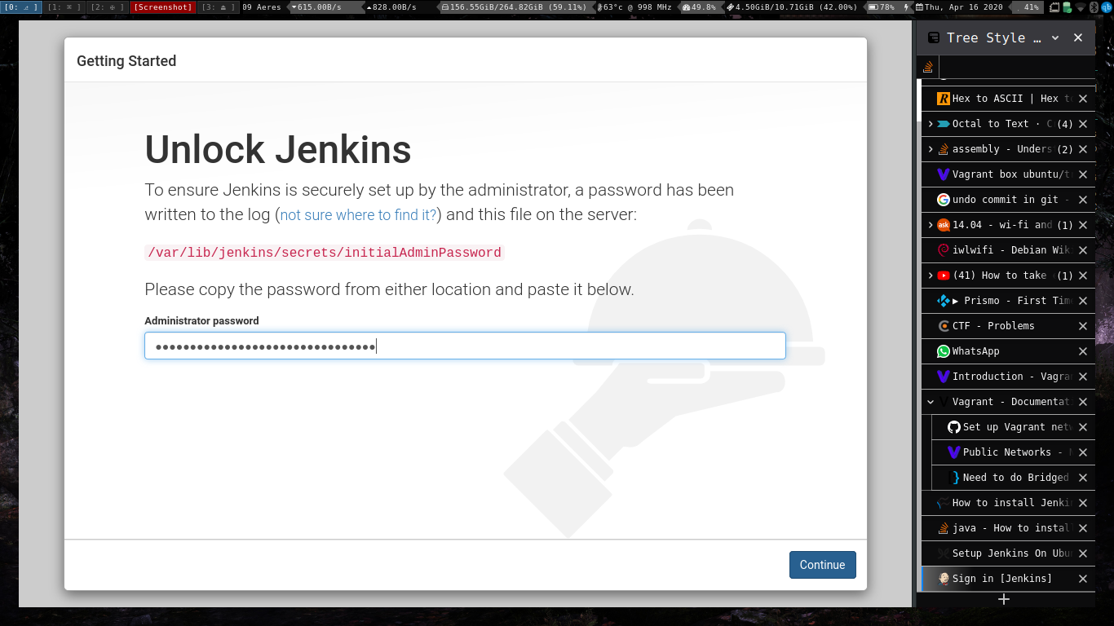1114x626 pixels.
Task: Close the iwlwifi Debian Wiki tab
Action: pos(1083,250)
